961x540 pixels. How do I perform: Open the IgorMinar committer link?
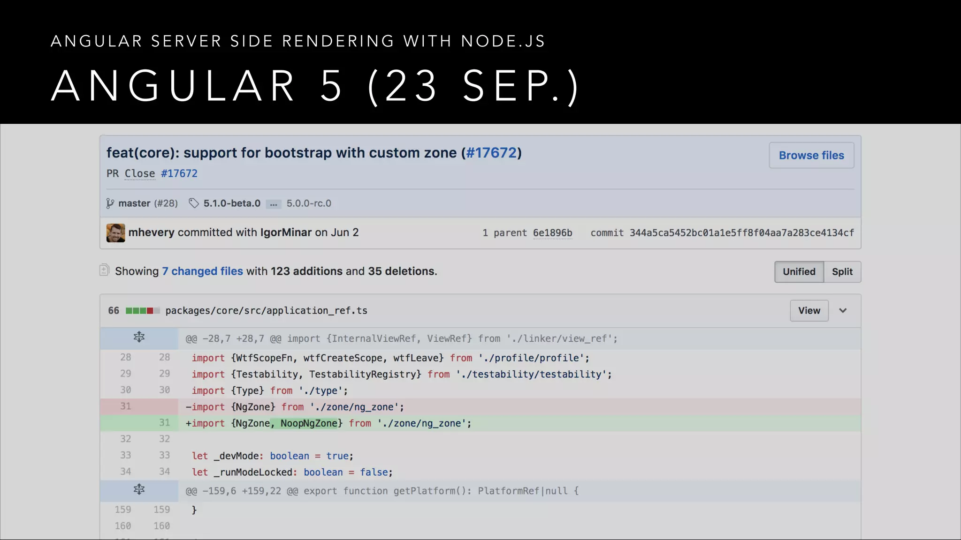[286, 232]
